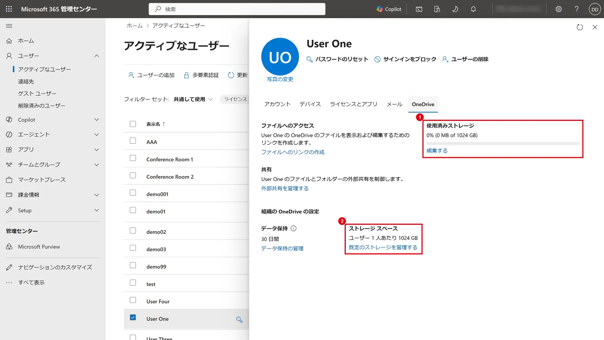Expand the Copilot sidebar section
The image size is (604, 340).
point(97,120)
